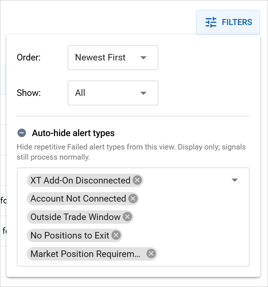The height and width of the screenshot is (287, 268).
Task: Click the No Positions to Exit chip label
Action: pos(70,235)
